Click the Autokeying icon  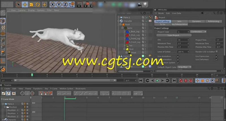(x=186, y=81)
